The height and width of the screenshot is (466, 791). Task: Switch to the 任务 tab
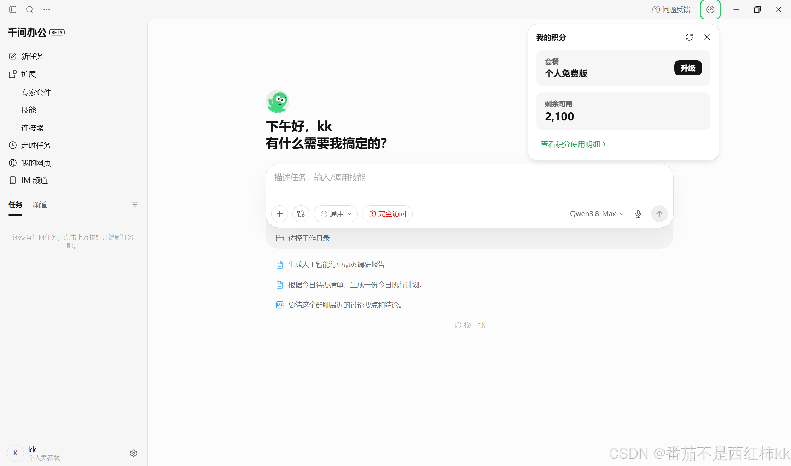(x=15, y=205)
